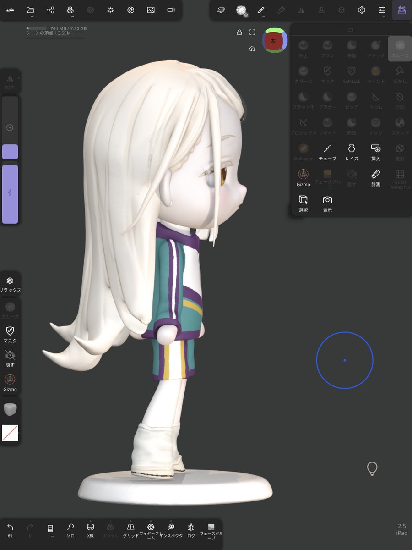
Task: Select リラックス relax shortcut
Action: 10,284
